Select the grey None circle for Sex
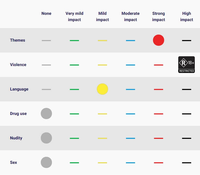 [x=46, y=163]
